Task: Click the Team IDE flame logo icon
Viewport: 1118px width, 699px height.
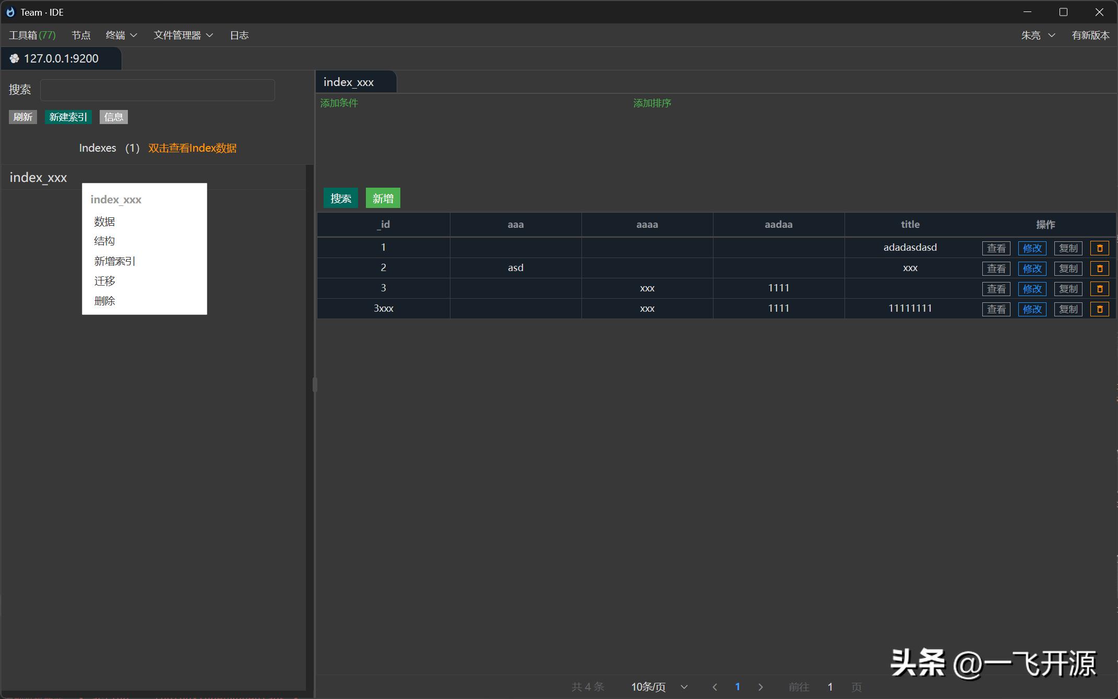Action: [x=10, y=12]
